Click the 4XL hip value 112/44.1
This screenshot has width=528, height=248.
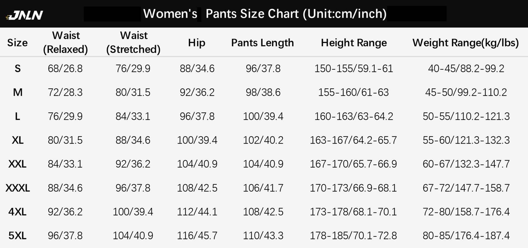coord(197,212)
